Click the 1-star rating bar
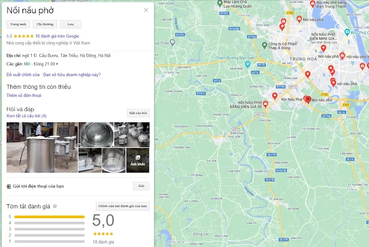 click(x=50, y=241)
